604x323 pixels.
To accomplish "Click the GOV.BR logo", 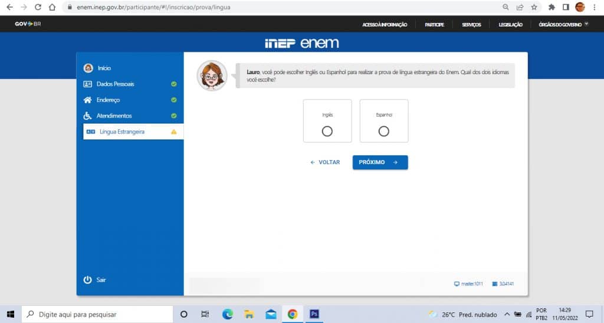I will [28, 24].
